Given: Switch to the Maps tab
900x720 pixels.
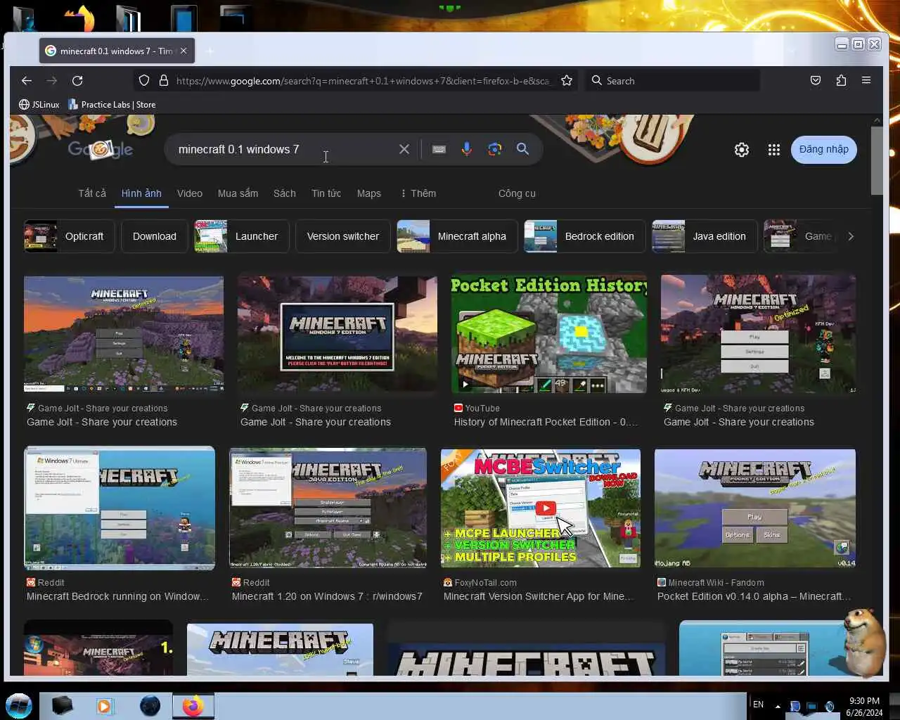Looking at the screenshot, I should (368, 193).
